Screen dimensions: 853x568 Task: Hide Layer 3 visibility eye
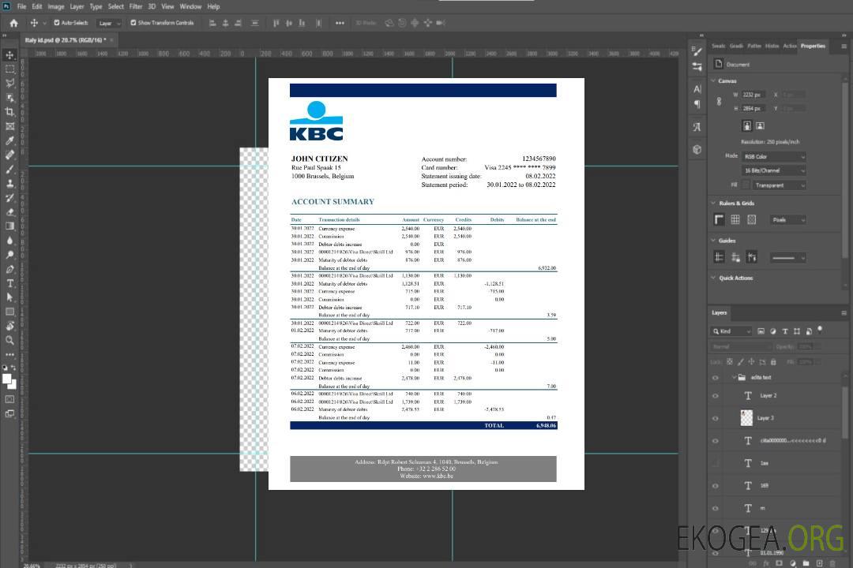tap(716, 419)
